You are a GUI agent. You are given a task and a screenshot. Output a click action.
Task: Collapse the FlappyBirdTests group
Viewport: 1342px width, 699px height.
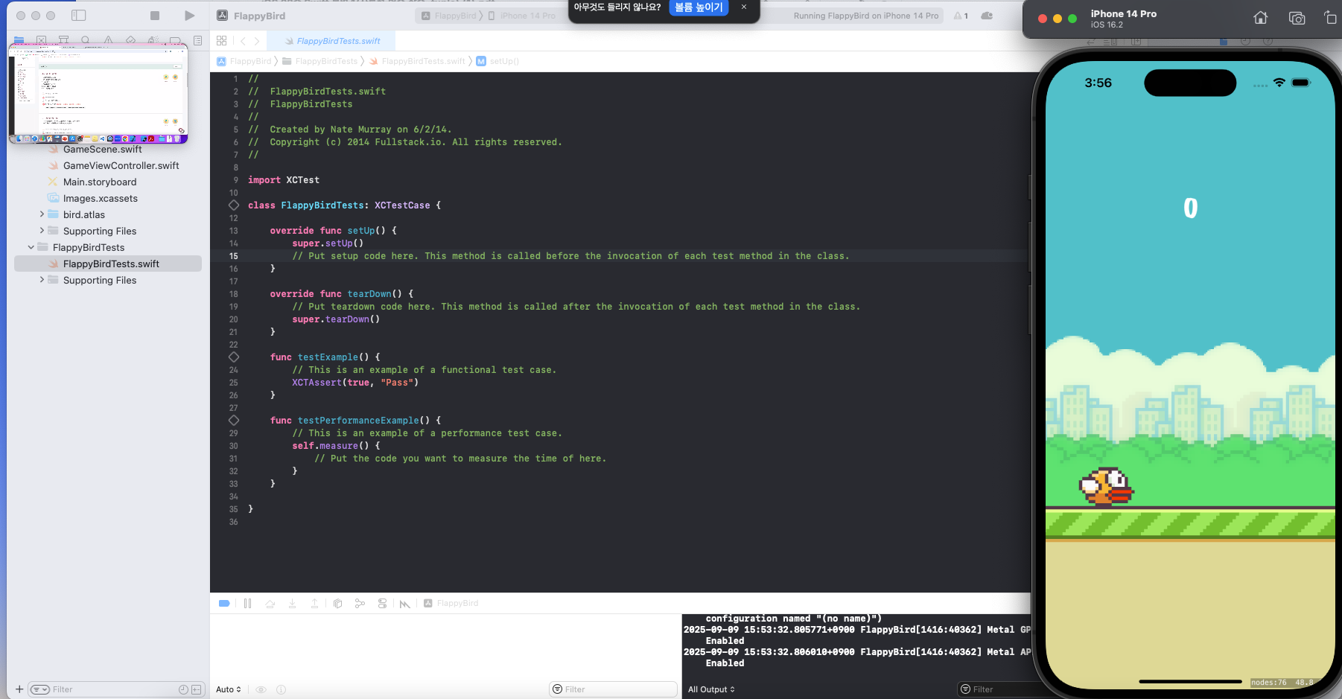31,247
